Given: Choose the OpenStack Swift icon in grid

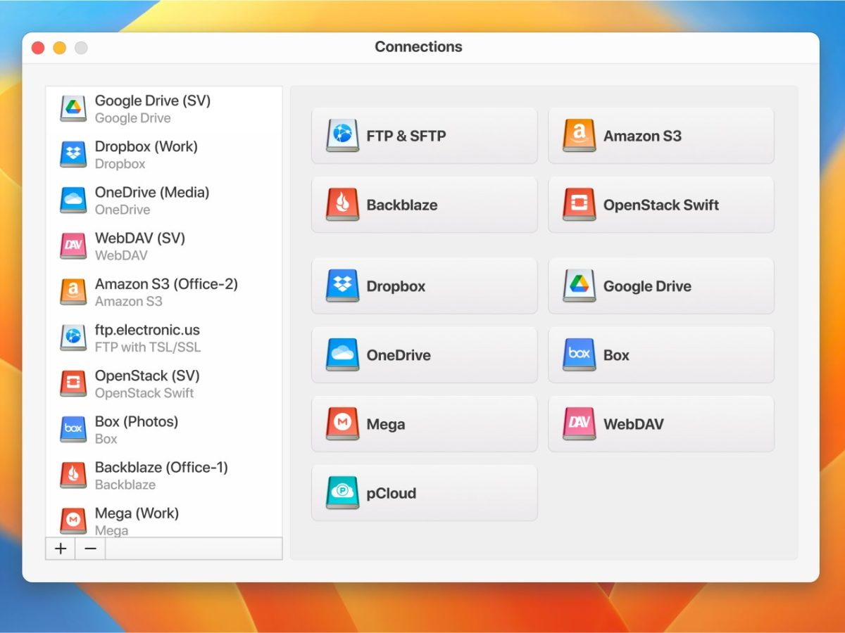Looking at the screenshot, I should click(579, 205).
